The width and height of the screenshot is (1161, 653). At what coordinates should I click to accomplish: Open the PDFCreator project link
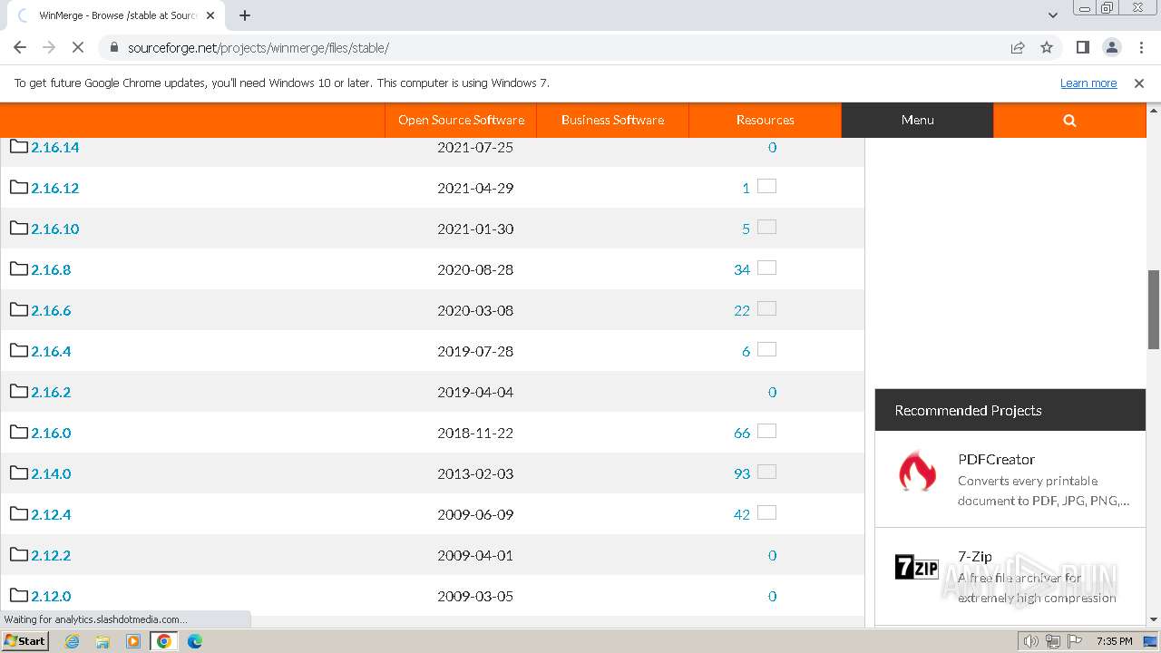pyautogui.click(x=996, y=459)
